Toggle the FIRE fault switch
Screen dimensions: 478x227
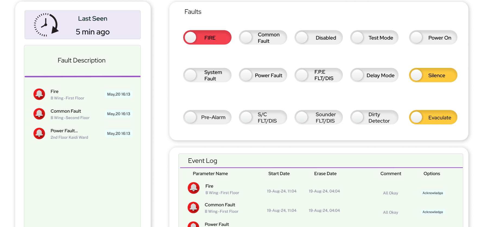pos(207,37)
